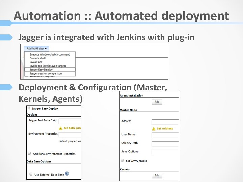Click Add button under Agent Installation
The width and height of the screenshot is (243, 182).
157,102
